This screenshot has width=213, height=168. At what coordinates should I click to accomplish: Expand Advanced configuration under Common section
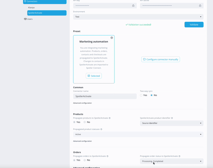pyautogui.click(x=83, y=103)
